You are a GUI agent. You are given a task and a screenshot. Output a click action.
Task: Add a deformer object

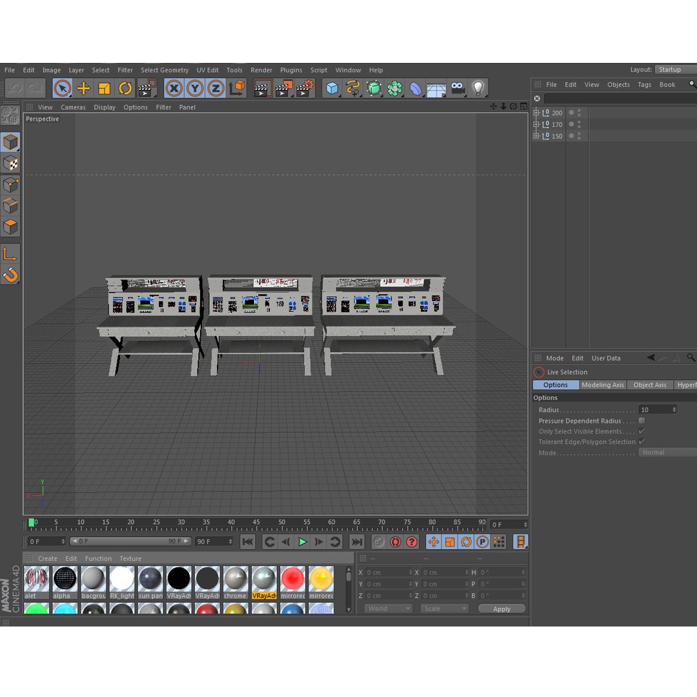[415, 88]
